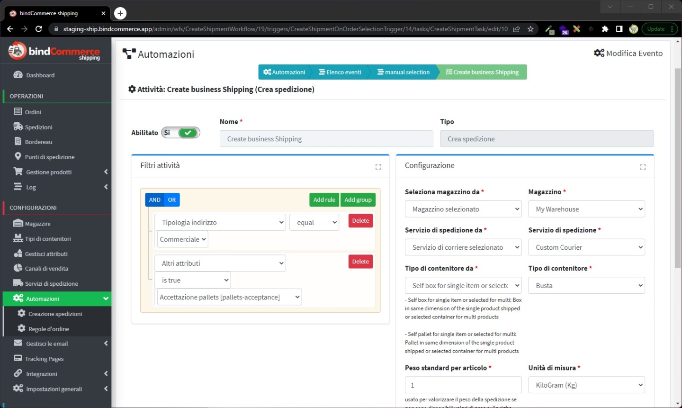
Task: Open Regole d'ordine submenu item
Action: 49,329
